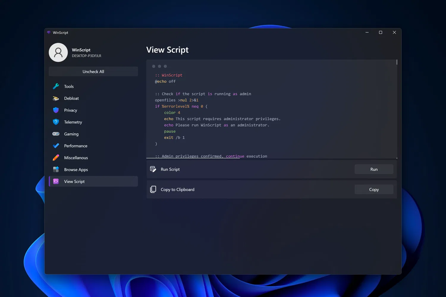
Task: Click the "exit /b 1" code line
Action: click(x=175, y=138)
